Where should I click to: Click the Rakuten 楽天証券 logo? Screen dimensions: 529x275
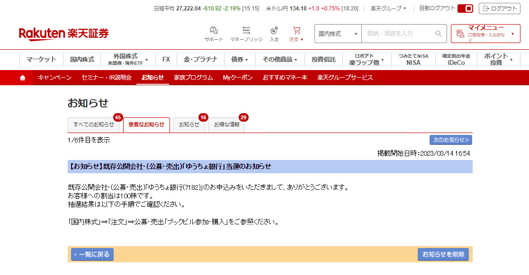point(63,34)
